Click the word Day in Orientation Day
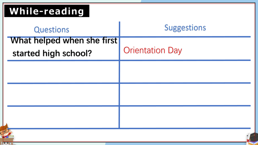The width and height of the screenshot is (258, 145). click(x=175, y=50)
